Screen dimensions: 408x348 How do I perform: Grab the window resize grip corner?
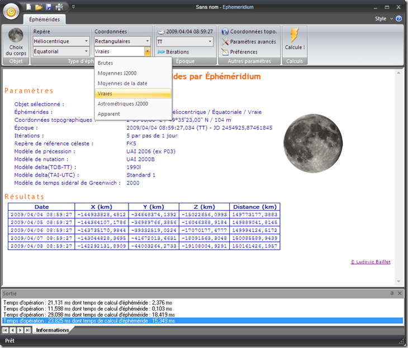point(401,341)
